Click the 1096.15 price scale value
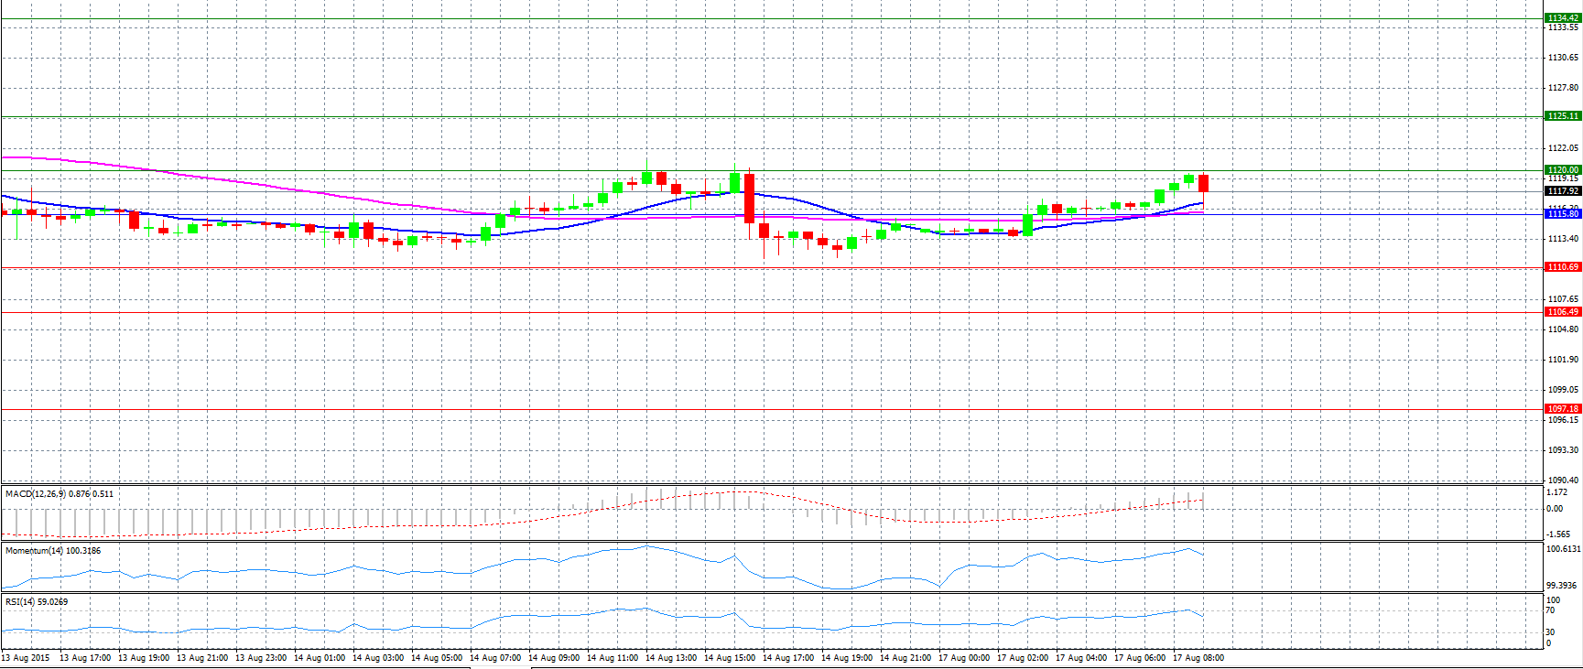 pyautogui.click(x=1563, y=420)
